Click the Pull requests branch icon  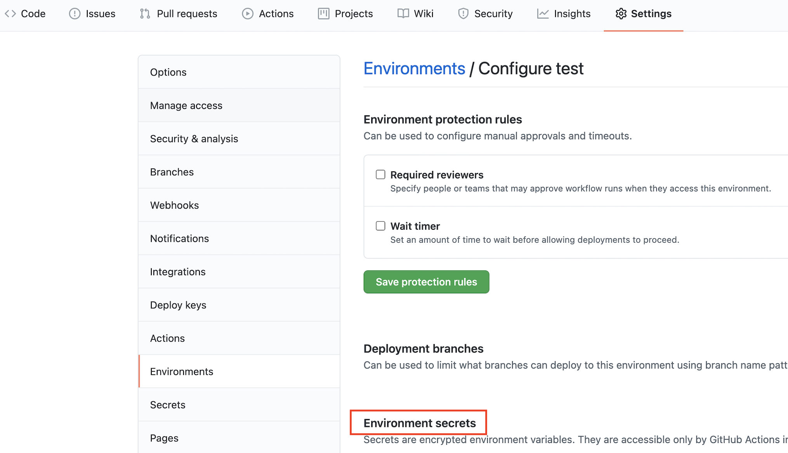(x=145, y=14)
